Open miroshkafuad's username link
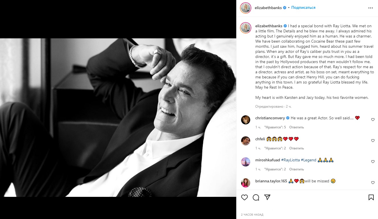Image resolution: width=378 pixels, height=219 pixels. tap(268, 160)
